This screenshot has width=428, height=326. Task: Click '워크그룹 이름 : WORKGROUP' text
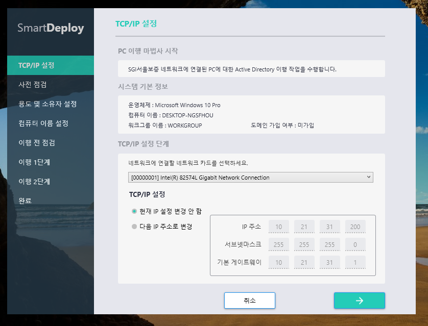click(x=165, y=126)
